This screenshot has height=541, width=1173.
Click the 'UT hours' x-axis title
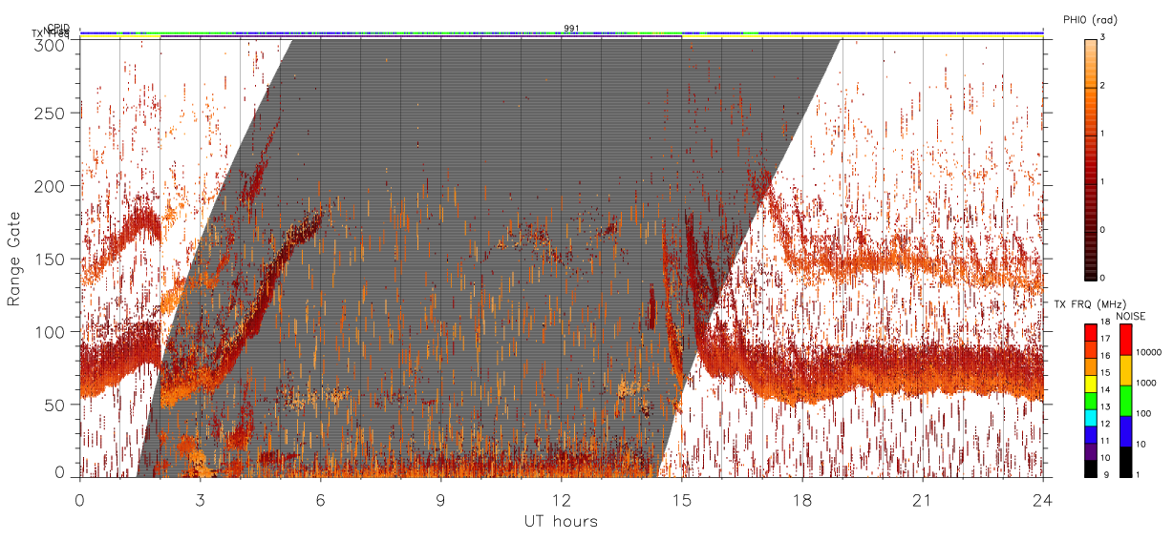[x=561, y=522]
